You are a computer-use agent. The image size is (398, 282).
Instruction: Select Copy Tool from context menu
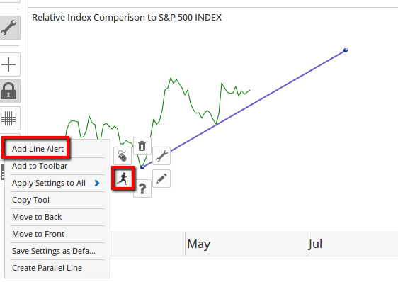pos(30,201)
